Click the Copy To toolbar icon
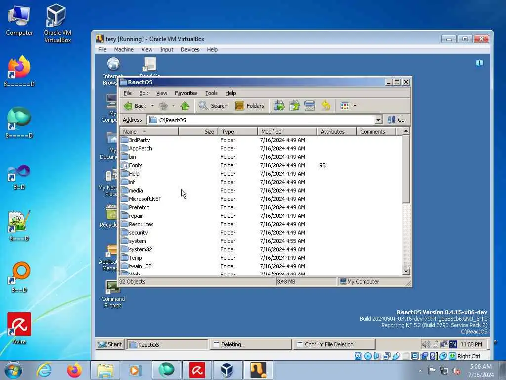The height and width of the screenshot is (380, 506). [295, 106]
